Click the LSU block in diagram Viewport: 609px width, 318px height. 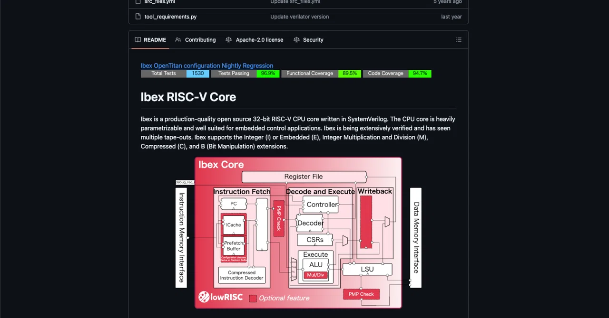pos(367,269)
